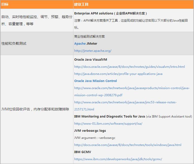This screenshot has width=194, height=164.
Task: Click the 商业性能测试解决方案 text
Action: click(89, 37)
